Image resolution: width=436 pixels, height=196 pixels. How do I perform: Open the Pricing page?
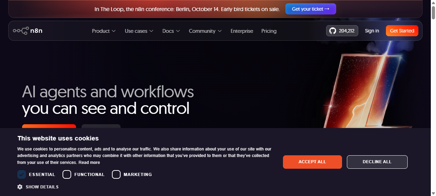[269, 31]
